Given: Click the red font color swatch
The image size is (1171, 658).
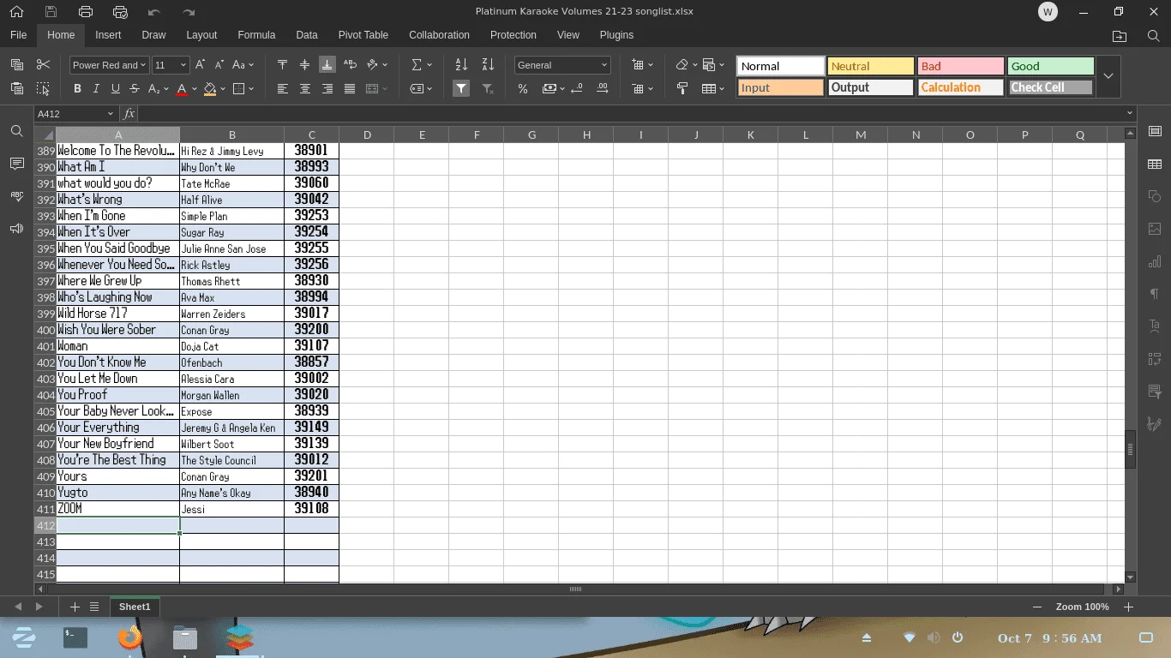Looking at the screenshot, I should pos(182,88).
